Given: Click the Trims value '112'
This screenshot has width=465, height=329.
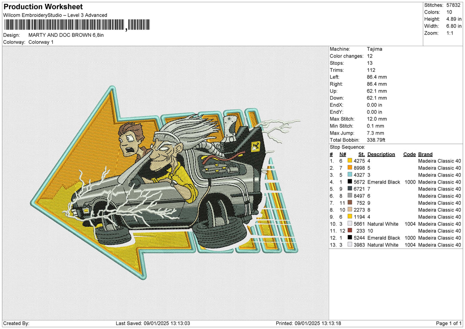Looking at the screenshot, I should pos(371,70).
